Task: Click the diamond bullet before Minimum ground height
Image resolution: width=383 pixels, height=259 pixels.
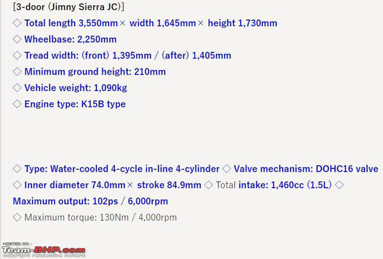Action: tap(17, 71)
